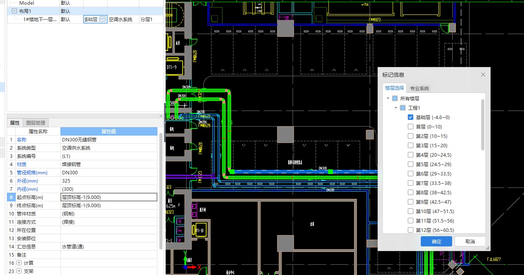Click the floor list scrollbar in 标记信息
Image resolution: width=524 pixels, height=275 pixels.
(483, 125)
